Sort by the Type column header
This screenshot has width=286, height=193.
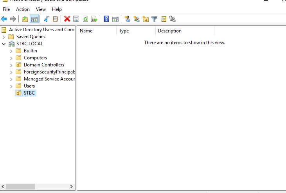136,31
